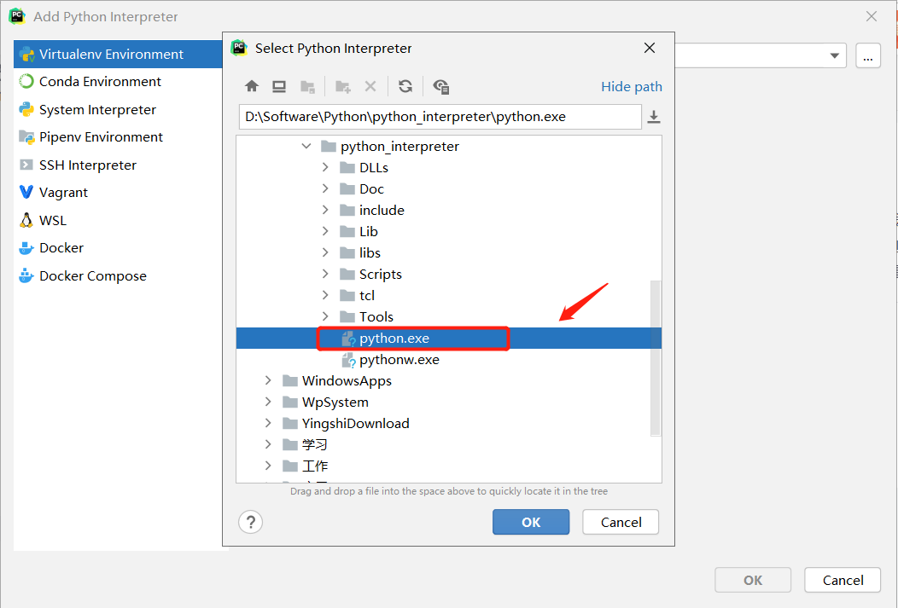Open the interpreter path dropdown

[834, 55]
